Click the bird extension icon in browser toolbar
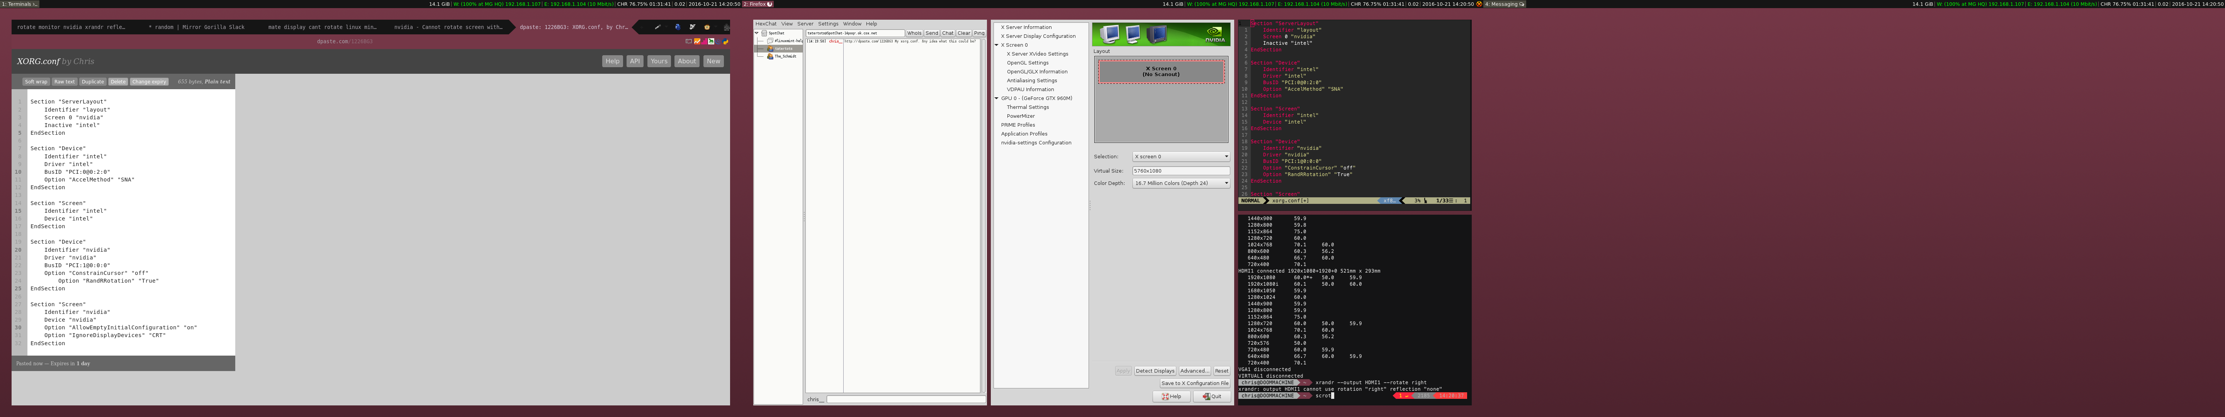 (x=692, y=27)
